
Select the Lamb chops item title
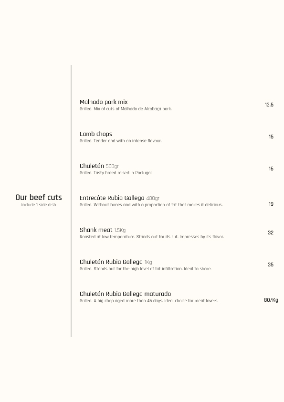coord(96,134)
